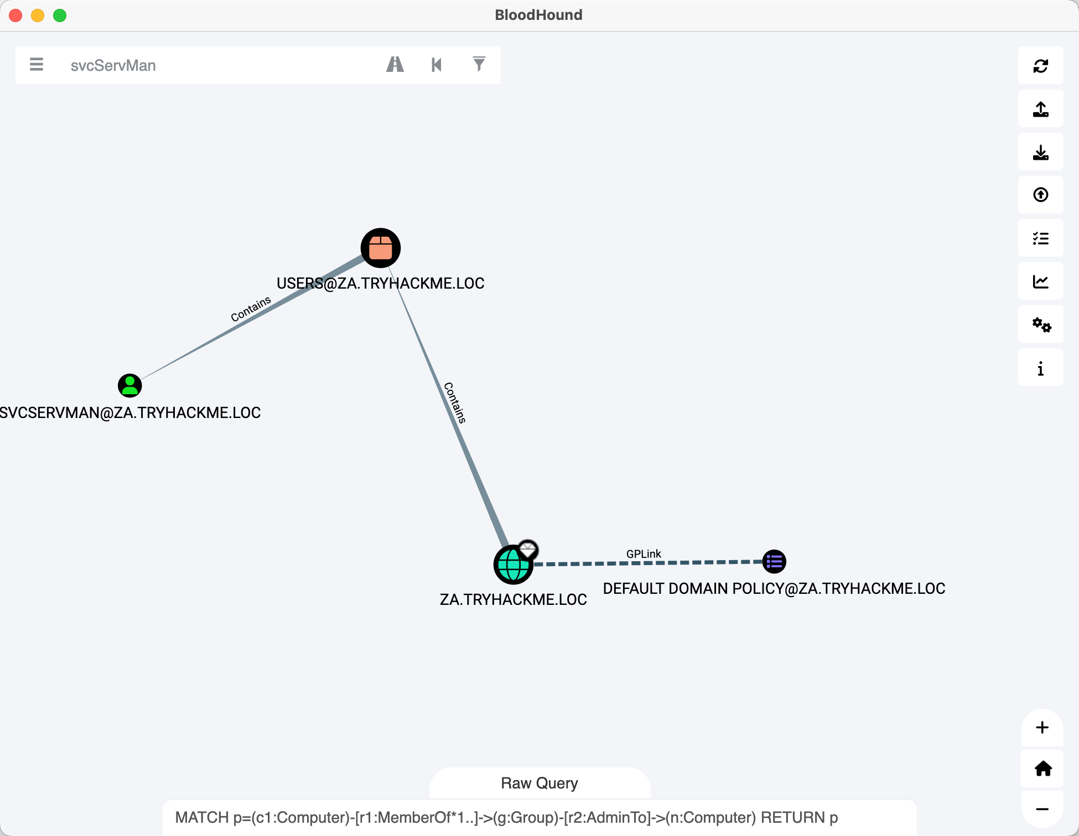The width and height of the screenshot is (1079, 836).
Task: Click the raw Cypher query input field
Action: point(539,817)
